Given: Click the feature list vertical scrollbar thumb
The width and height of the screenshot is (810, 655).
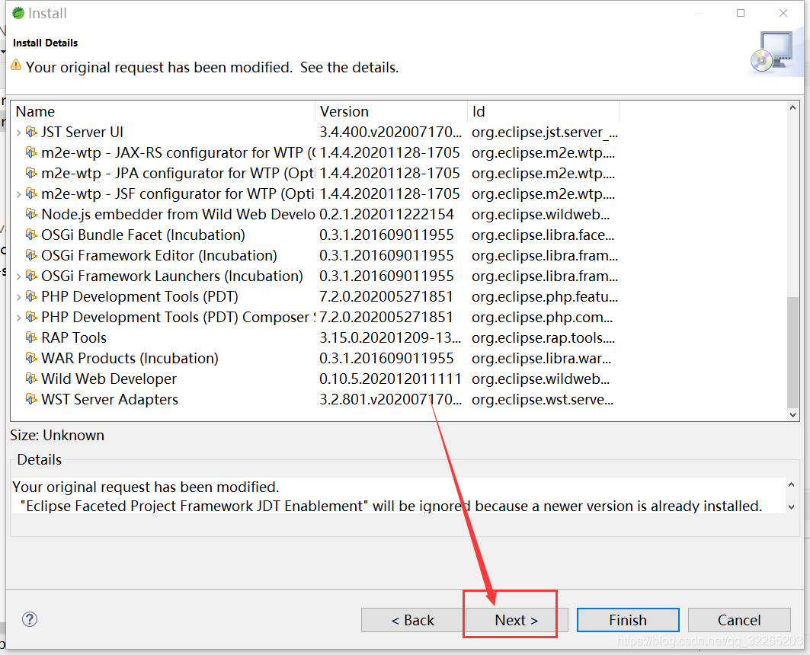Looking at the screenshot, I should (792, 352).
